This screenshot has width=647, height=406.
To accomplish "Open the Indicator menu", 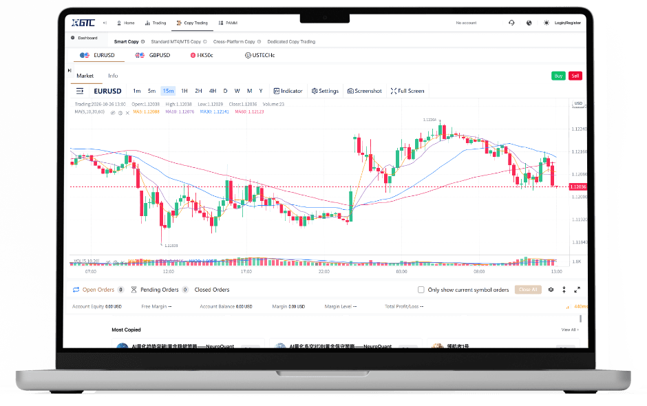I will click(288, 92).
